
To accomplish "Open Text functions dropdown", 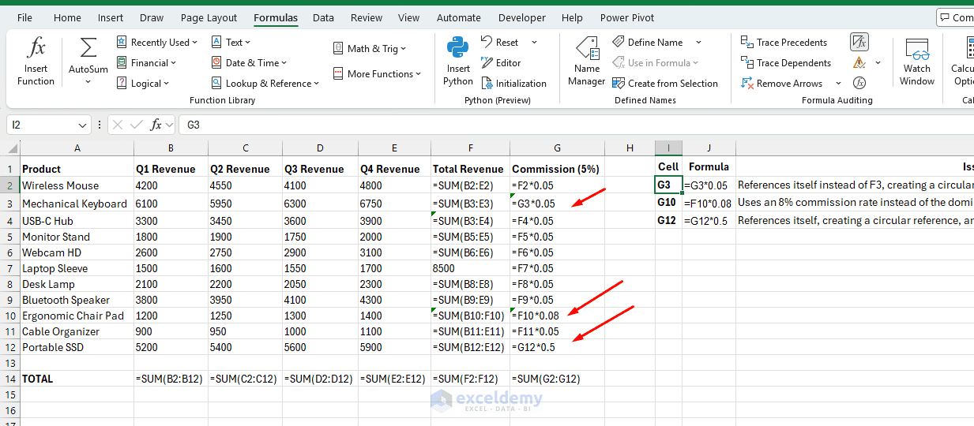I will pyautogui.click(x=231, y=43).
